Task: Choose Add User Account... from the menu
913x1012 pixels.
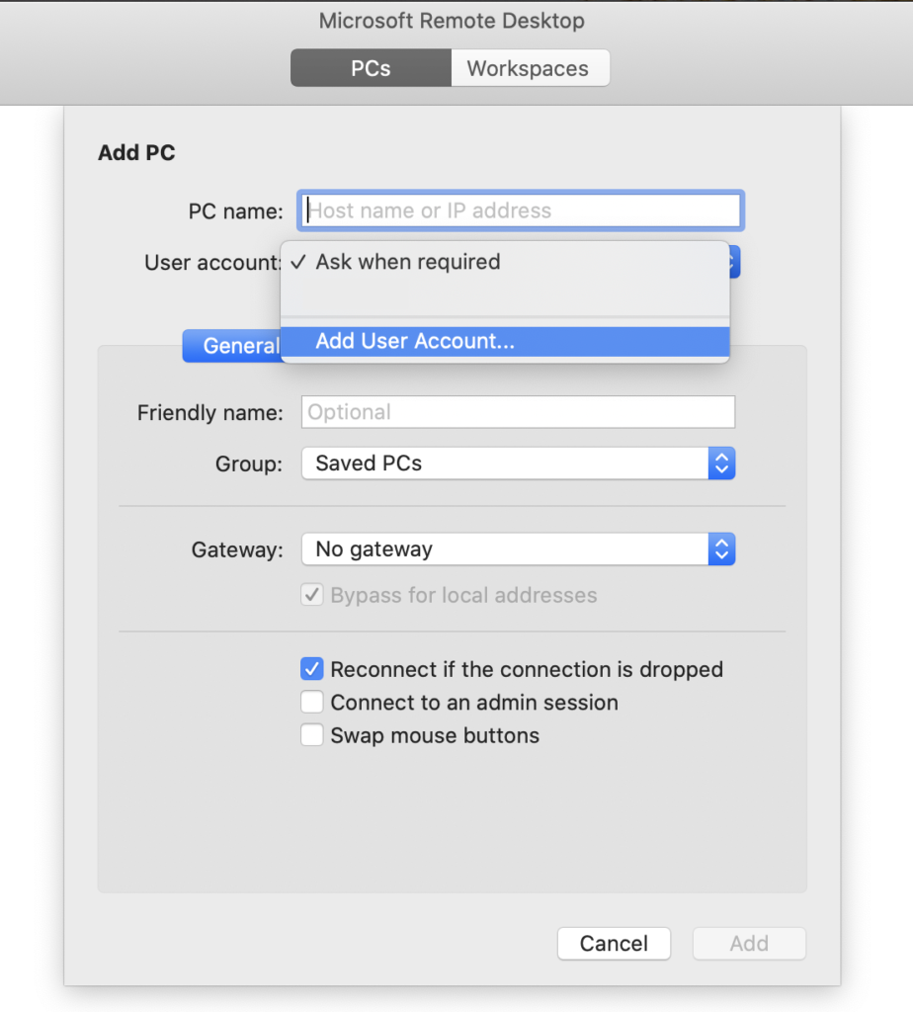Action: click(415, 341)
